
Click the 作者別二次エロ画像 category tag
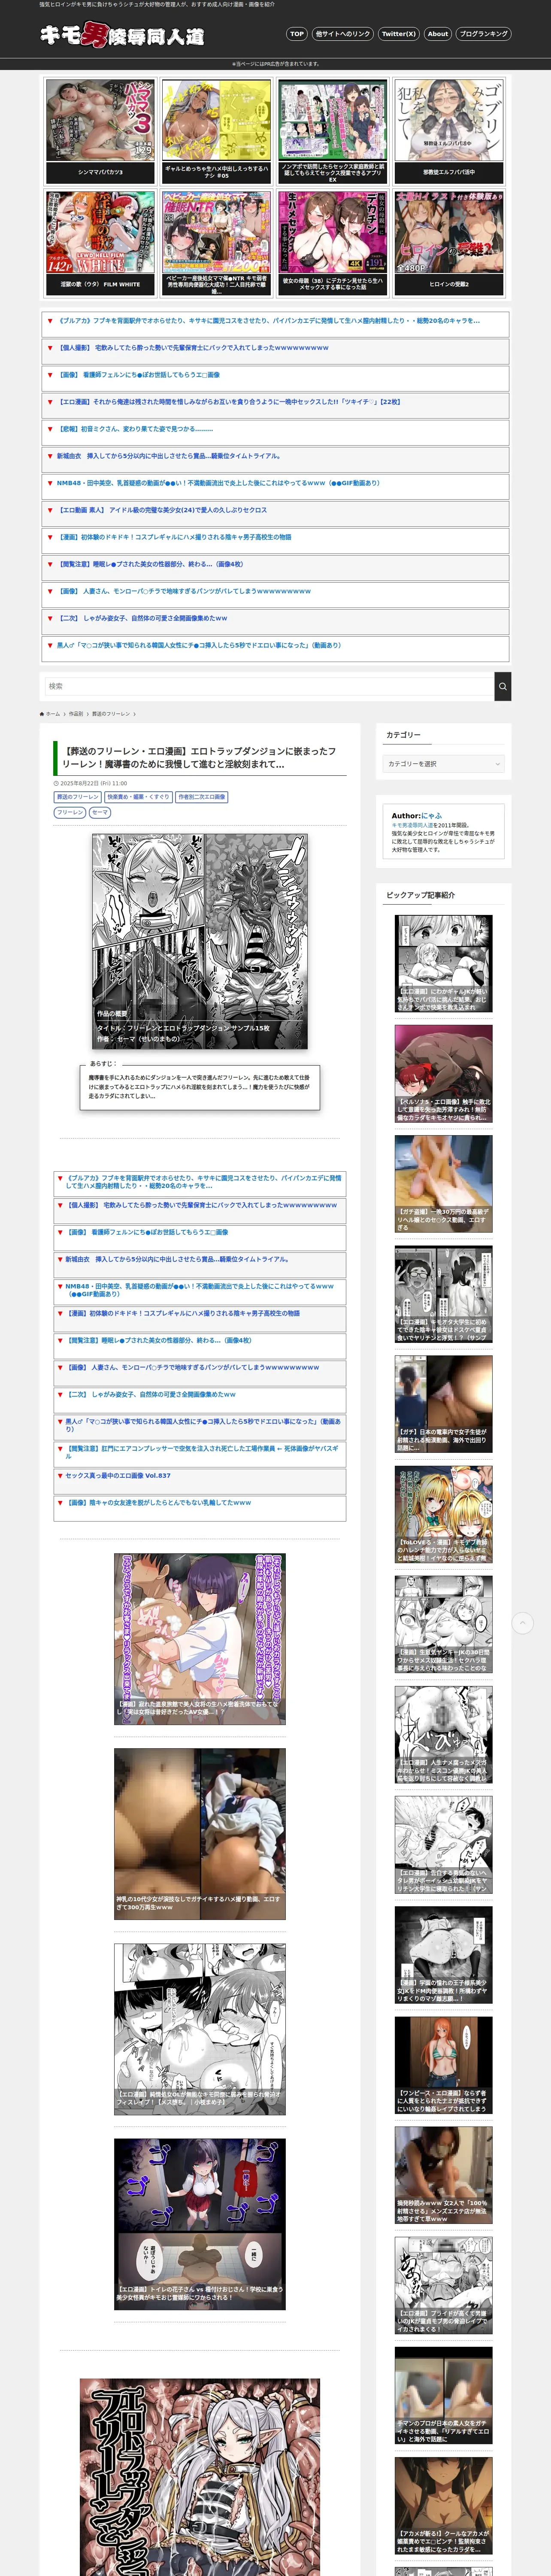(202, 797)
